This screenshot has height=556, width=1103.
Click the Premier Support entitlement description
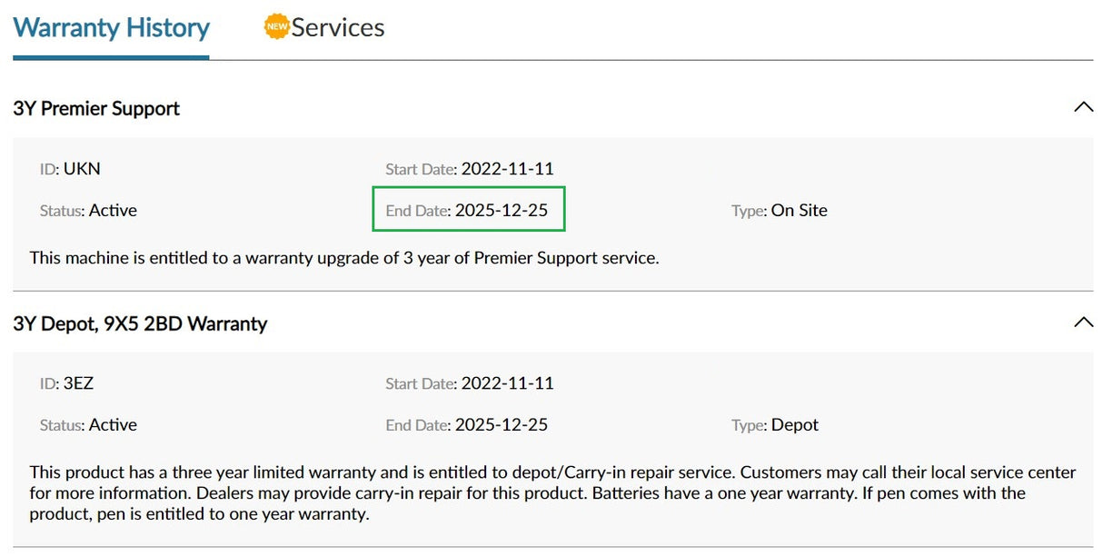(x=343, y=258)
